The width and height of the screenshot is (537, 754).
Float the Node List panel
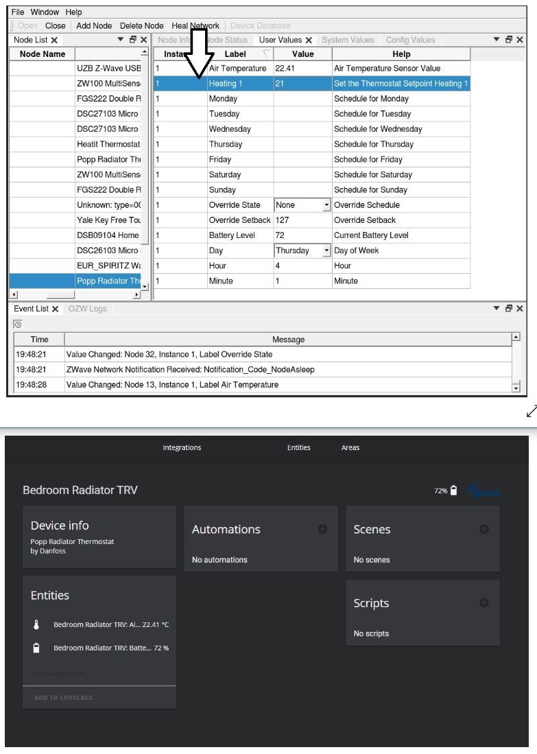[x=132, y=40]
